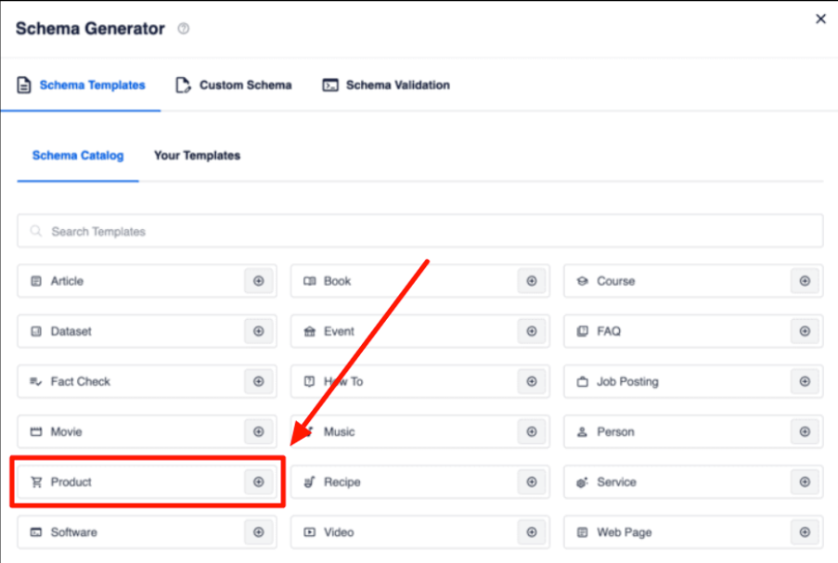The image size is (838, 563).
Task: Pick the Person template label
Action: 615,431
